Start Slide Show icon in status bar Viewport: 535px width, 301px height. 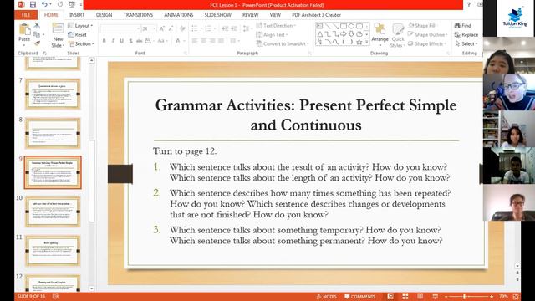(435, 297)
